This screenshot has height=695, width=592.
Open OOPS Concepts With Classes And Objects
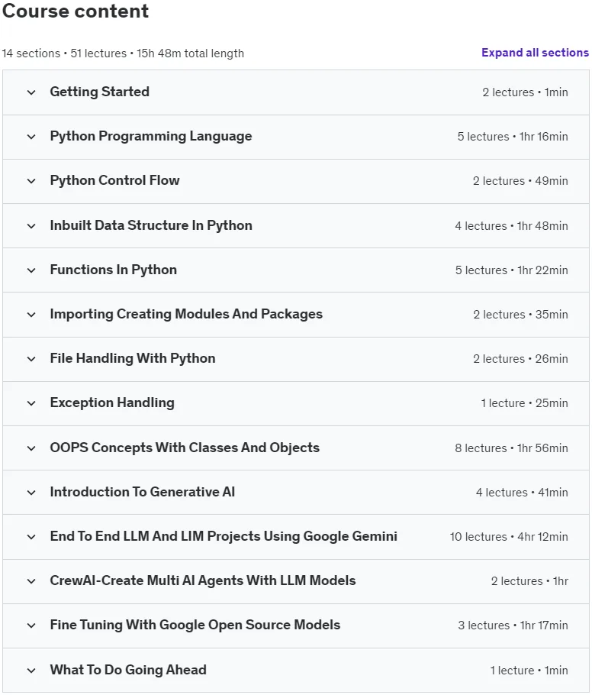[x=185, y=448]
